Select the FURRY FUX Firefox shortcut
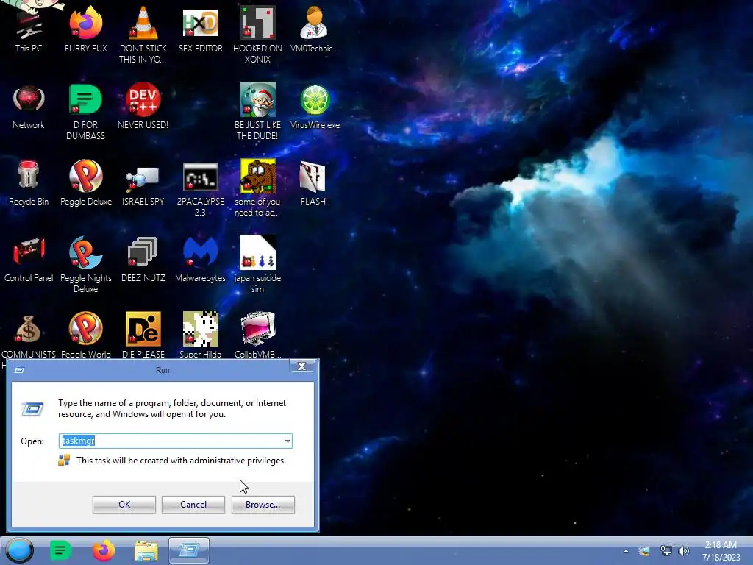Viewport: 753px width, 565px height. [85, 29]
